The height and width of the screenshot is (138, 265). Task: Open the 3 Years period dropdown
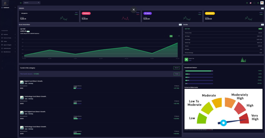tap(176, 74)
